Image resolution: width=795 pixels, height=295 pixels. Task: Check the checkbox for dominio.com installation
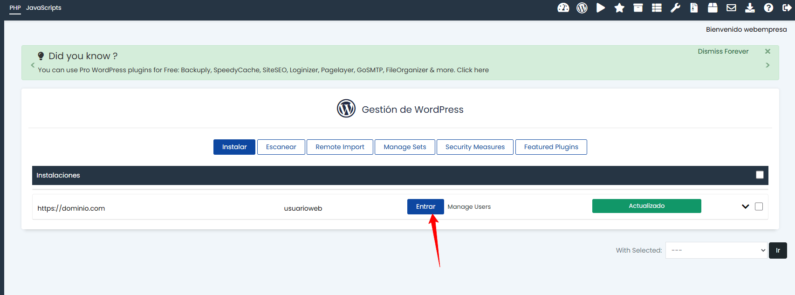click(x=759, y=206)
